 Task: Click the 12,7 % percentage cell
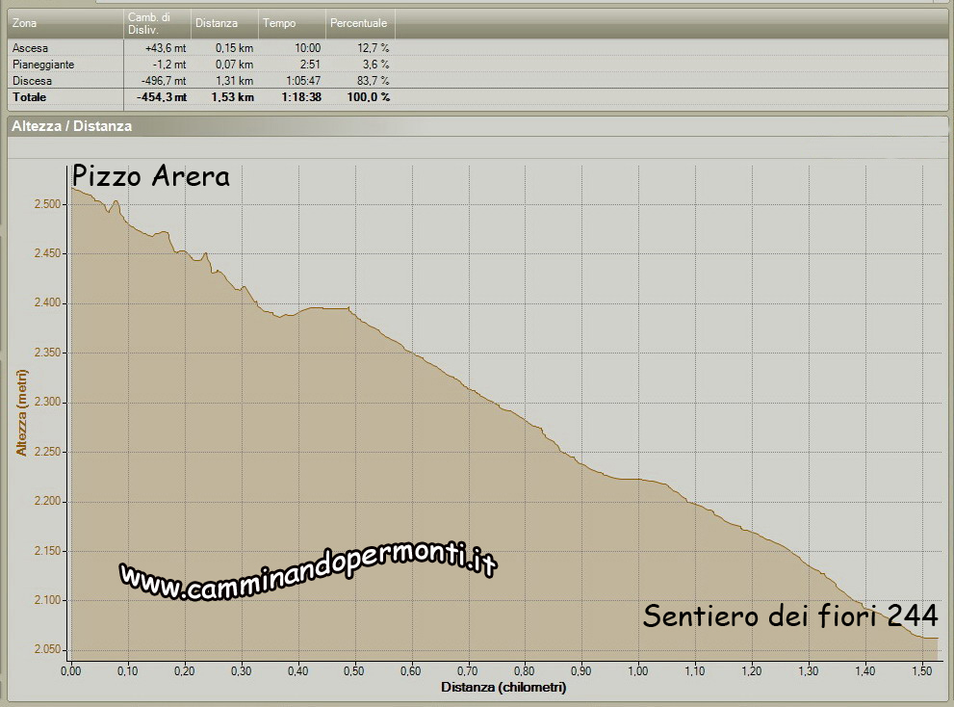coord(373,48)
